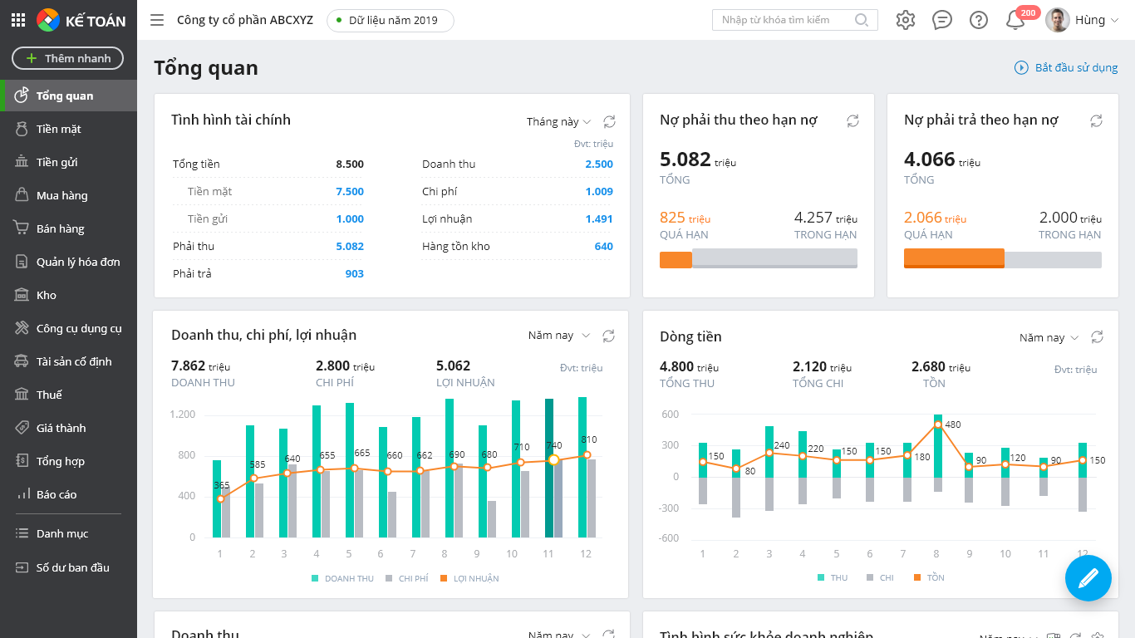Click the search keyword input field
The image size is (1135, 638).
784,20
